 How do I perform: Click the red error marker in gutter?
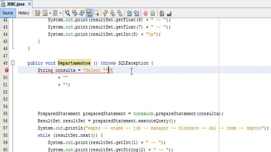pyautogui.click(x=7, y=70)
